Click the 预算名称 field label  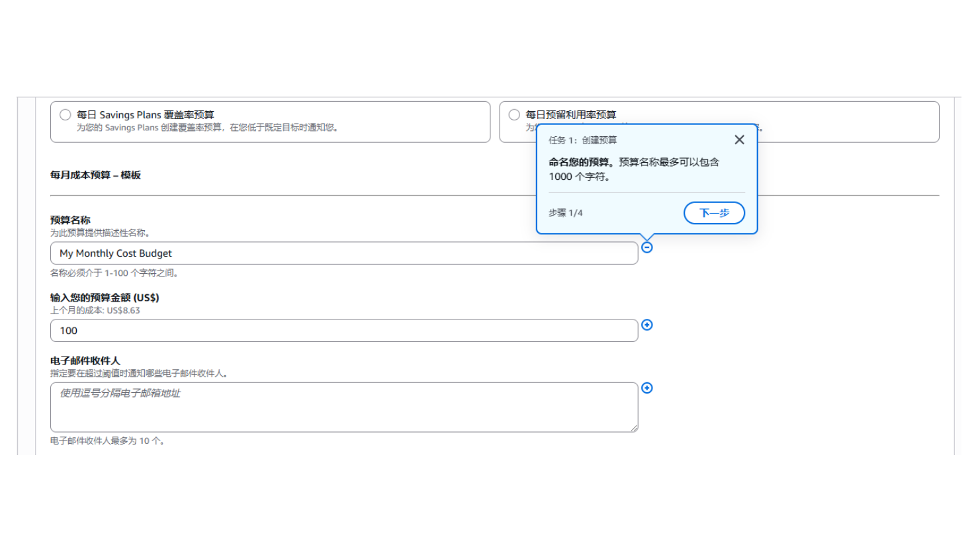click(70, 220)
